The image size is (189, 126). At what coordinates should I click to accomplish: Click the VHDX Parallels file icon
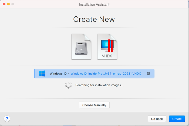click(107, 47)
